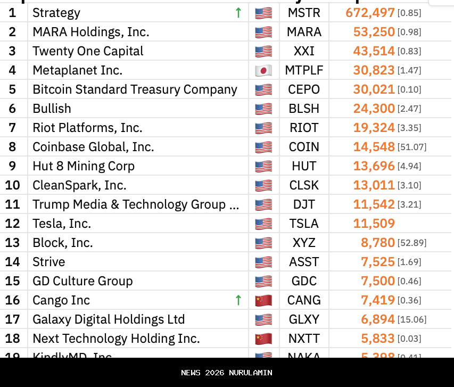Click Tesla's 11,509 holdings figure

pyautogui.click(x=374, y=224)
